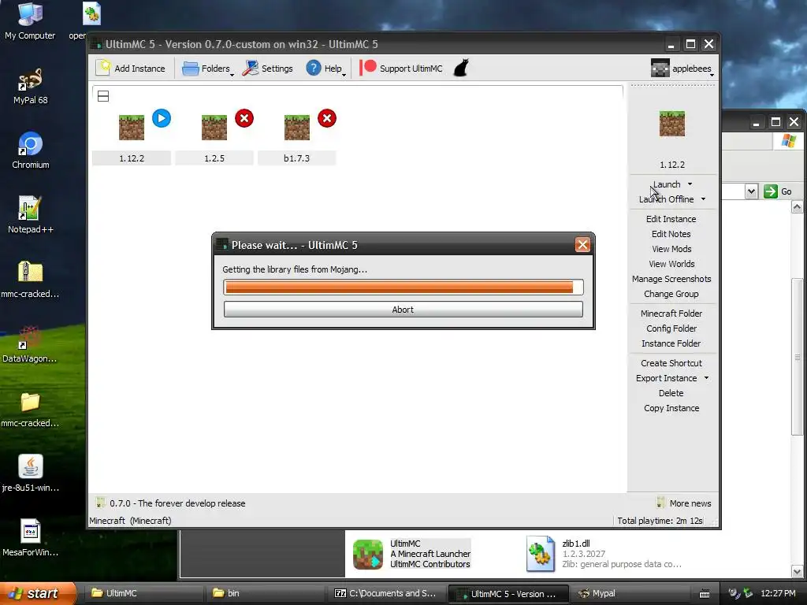The image size is (807, 605).
Task: Select the Chromium desktop shortcut
Action: pyautogui.click(x=31, y=150)
